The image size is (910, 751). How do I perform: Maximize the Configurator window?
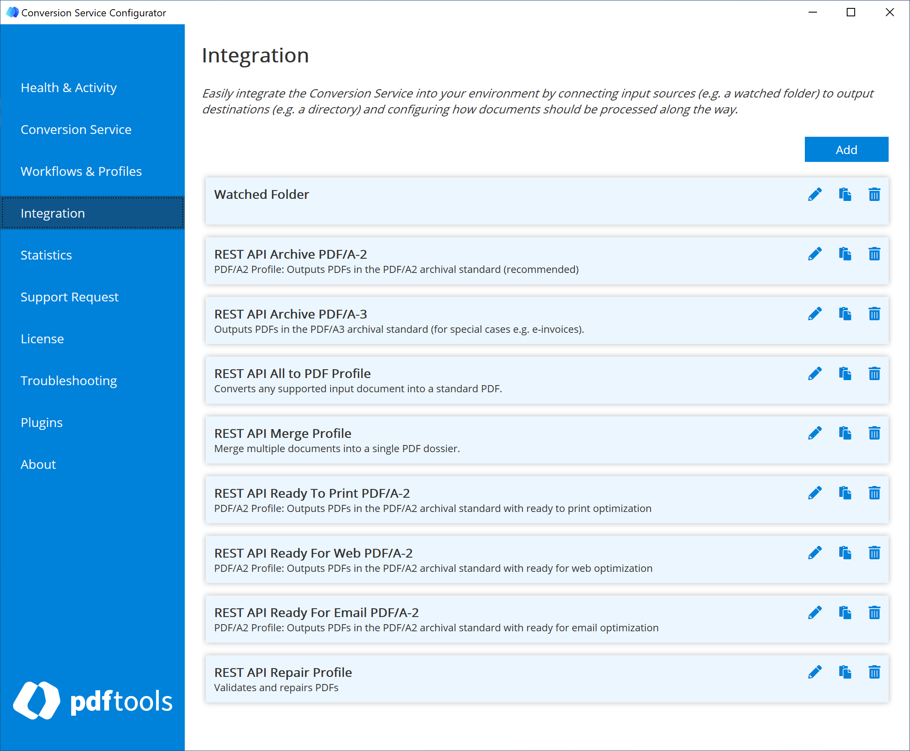(851, 12)
